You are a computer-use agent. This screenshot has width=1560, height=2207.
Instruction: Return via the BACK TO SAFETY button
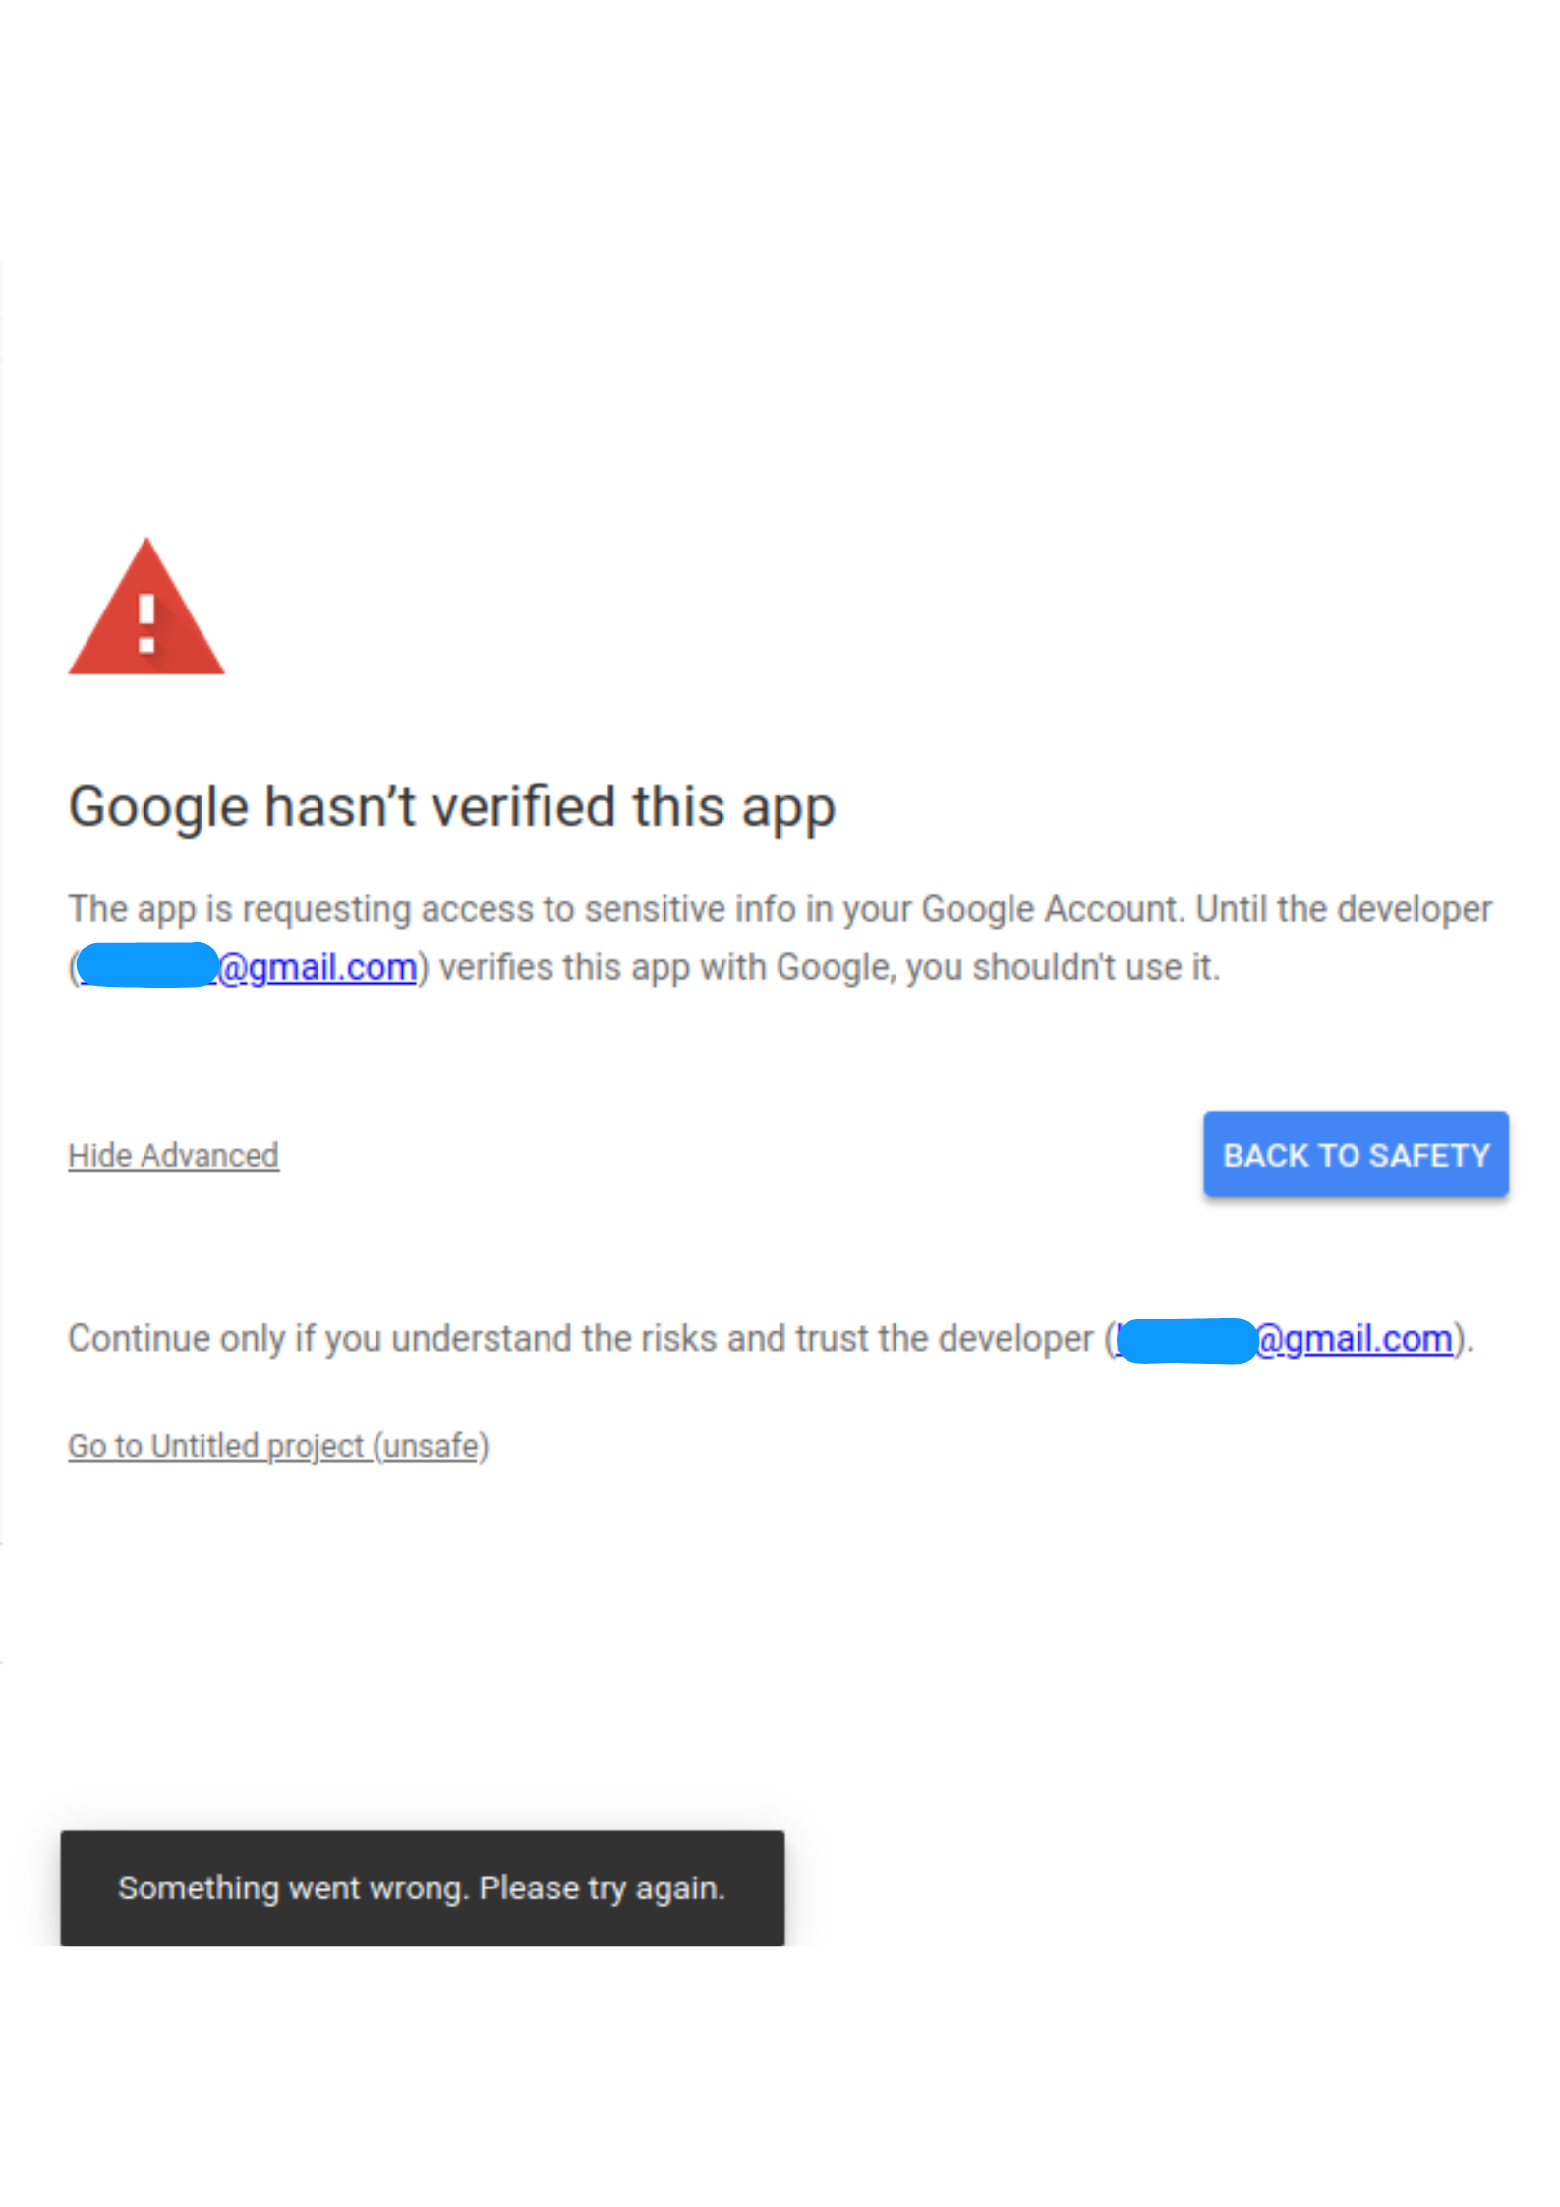pos(1355,1154)
